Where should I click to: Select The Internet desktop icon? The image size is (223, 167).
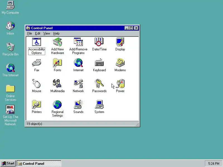pos(10,68)
